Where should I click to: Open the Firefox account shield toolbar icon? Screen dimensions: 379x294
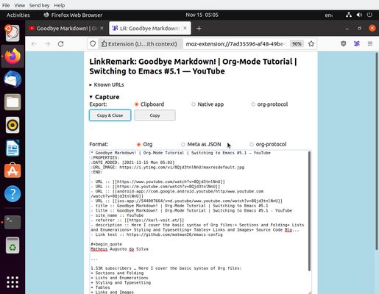[344, 44]
